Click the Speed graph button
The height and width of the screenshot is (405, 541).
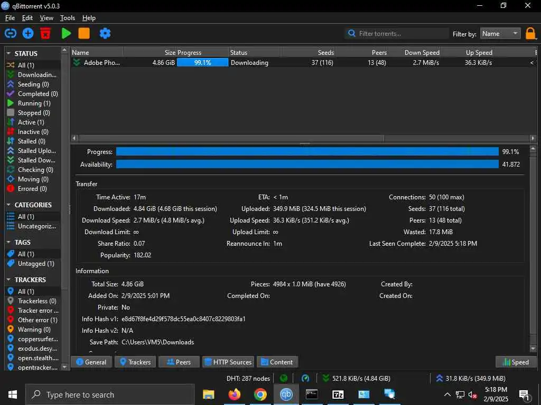point(516,362)
